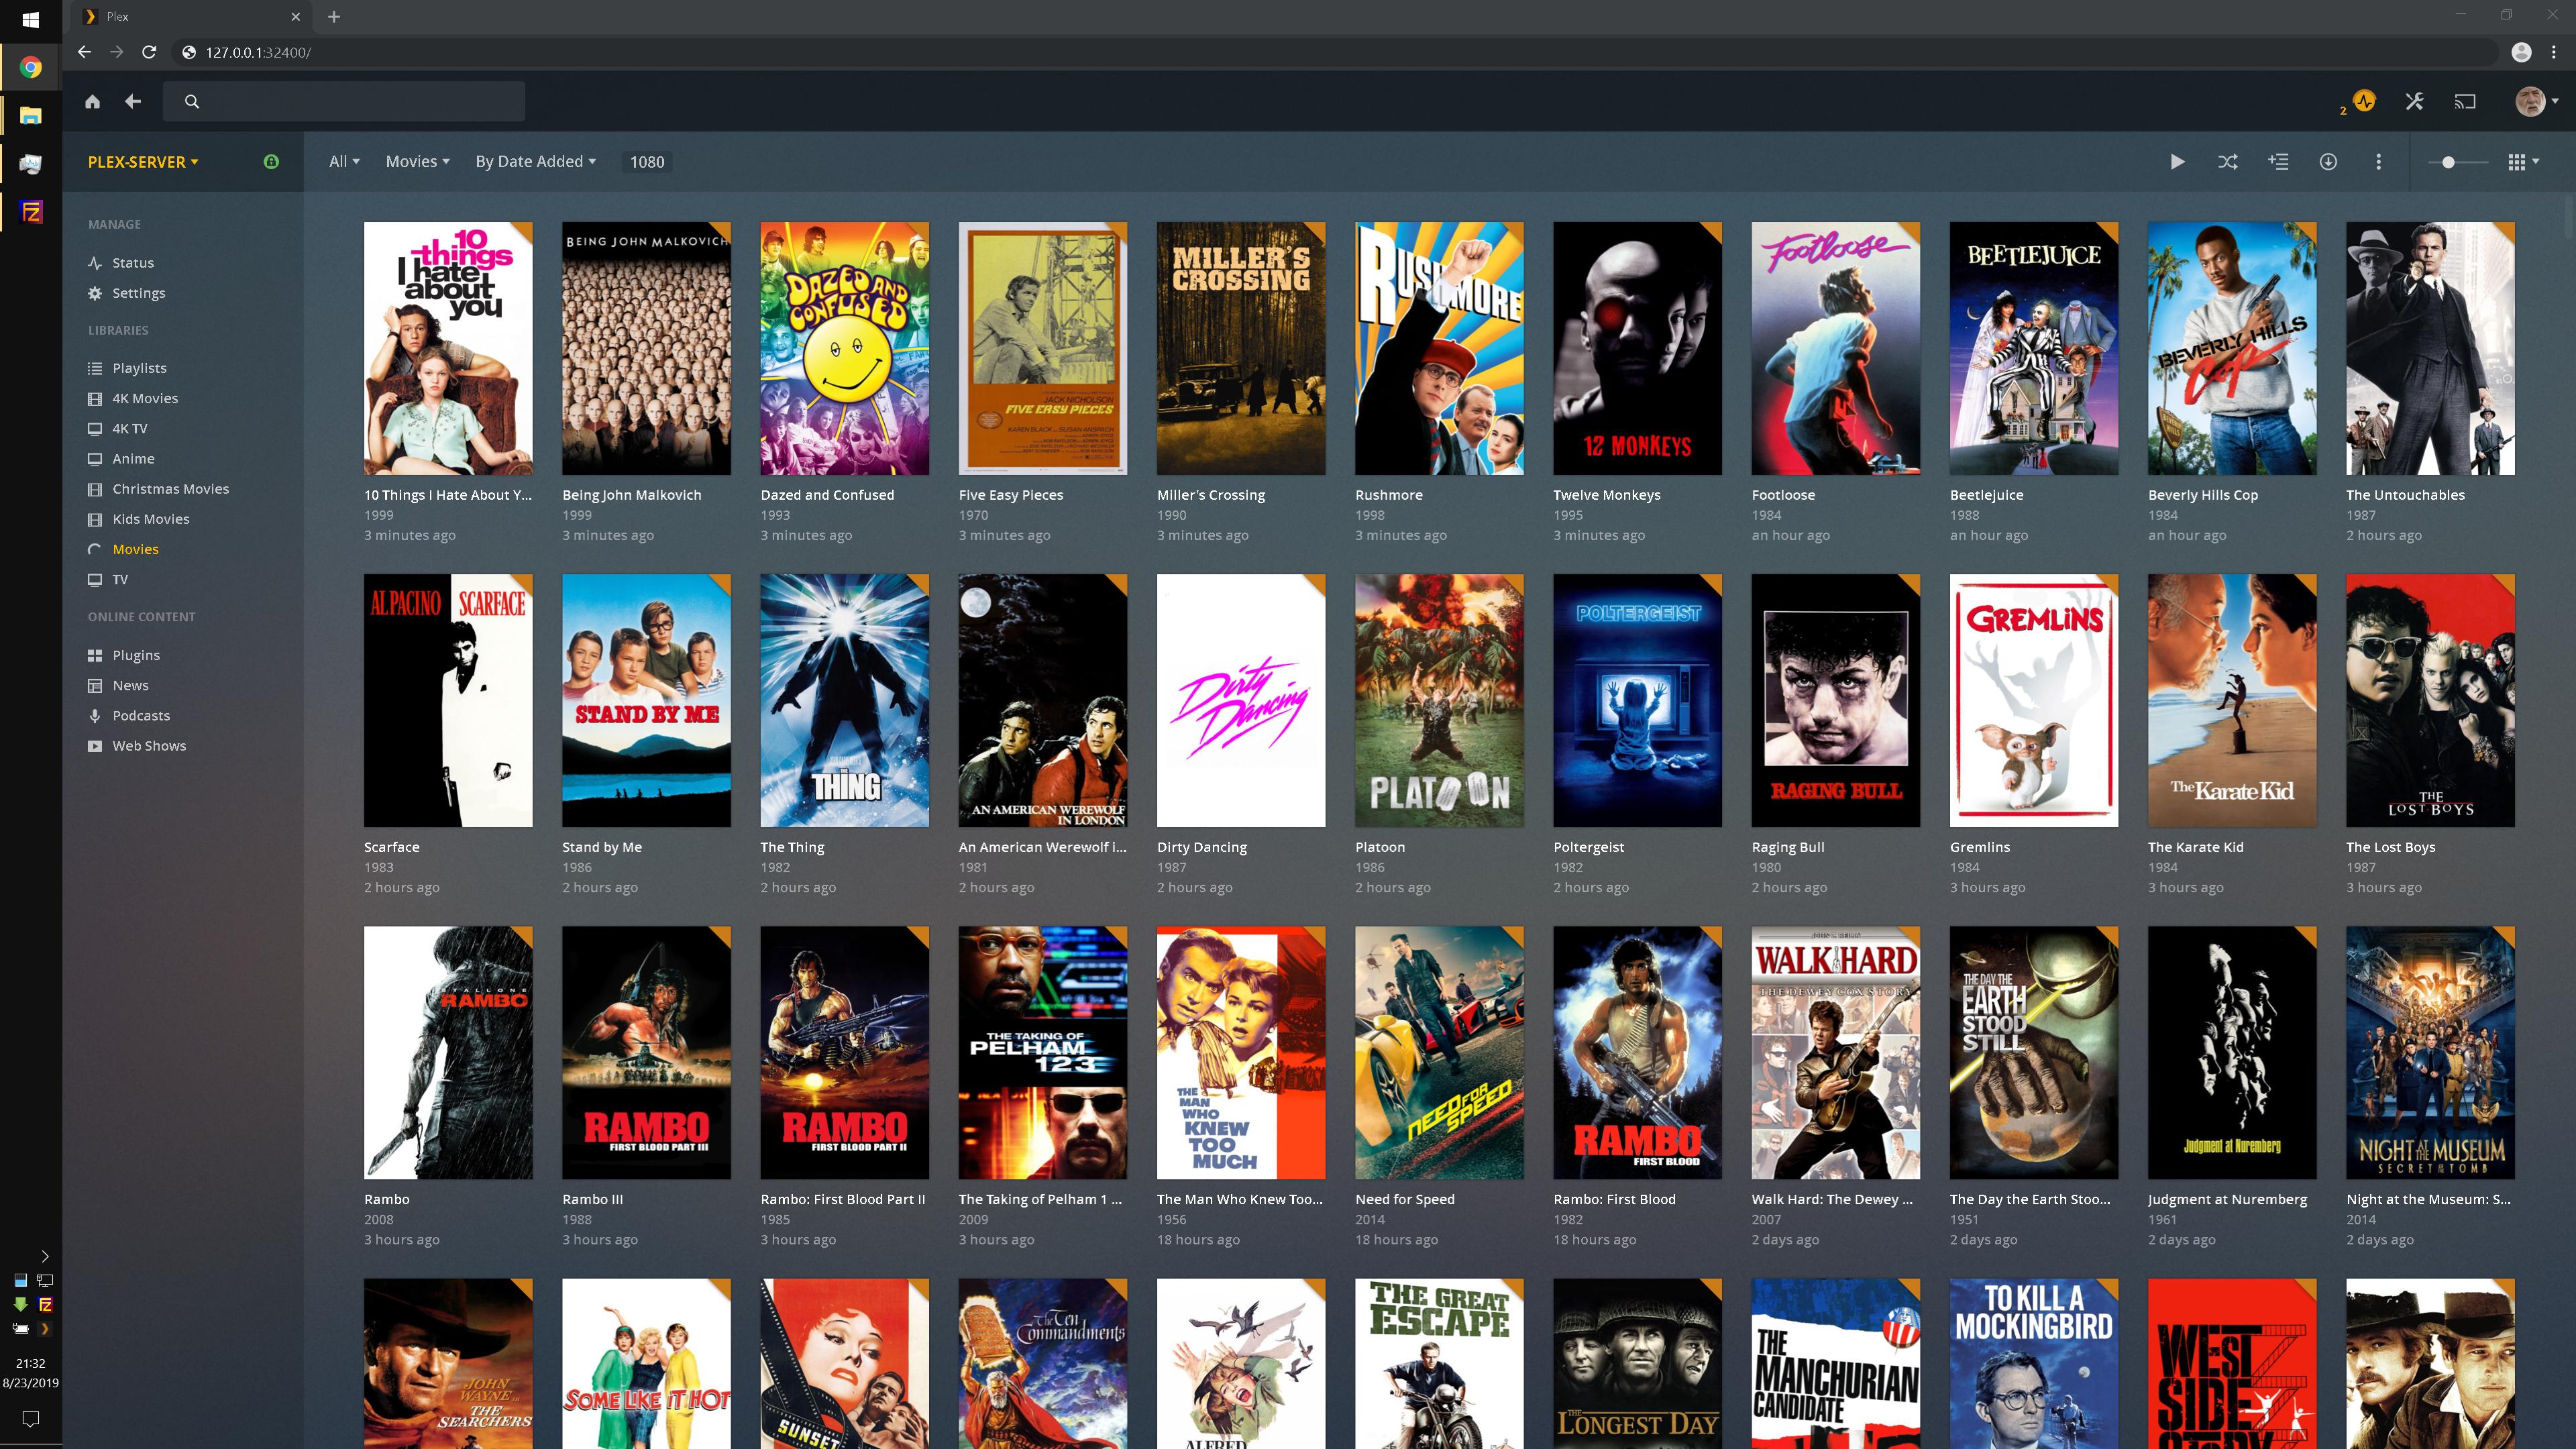The image size is (2576, 1449).
Task: Open the activity notifications icon
Action: coord(2364,100)
